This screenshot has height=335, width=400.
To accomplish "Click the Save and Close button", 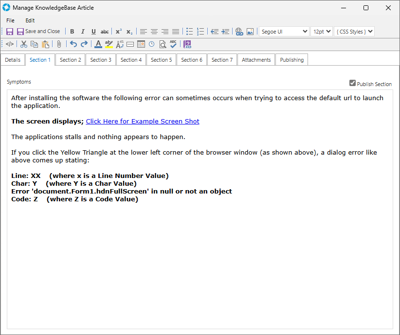I will coord(38,32).
